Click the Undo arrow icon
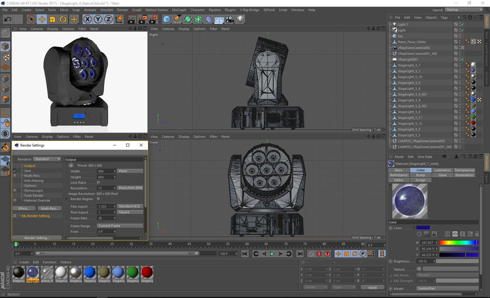 (8, 19)
